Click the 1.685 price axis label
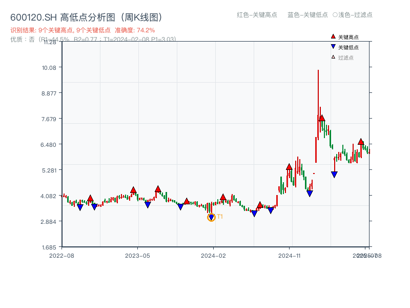The image size is (410, 308). (x=49, y=247)
